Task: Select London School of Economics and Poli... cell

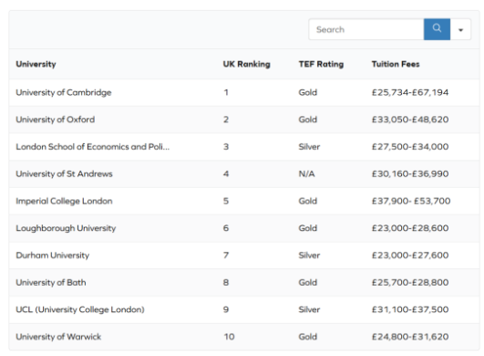Action: point(93,146)
